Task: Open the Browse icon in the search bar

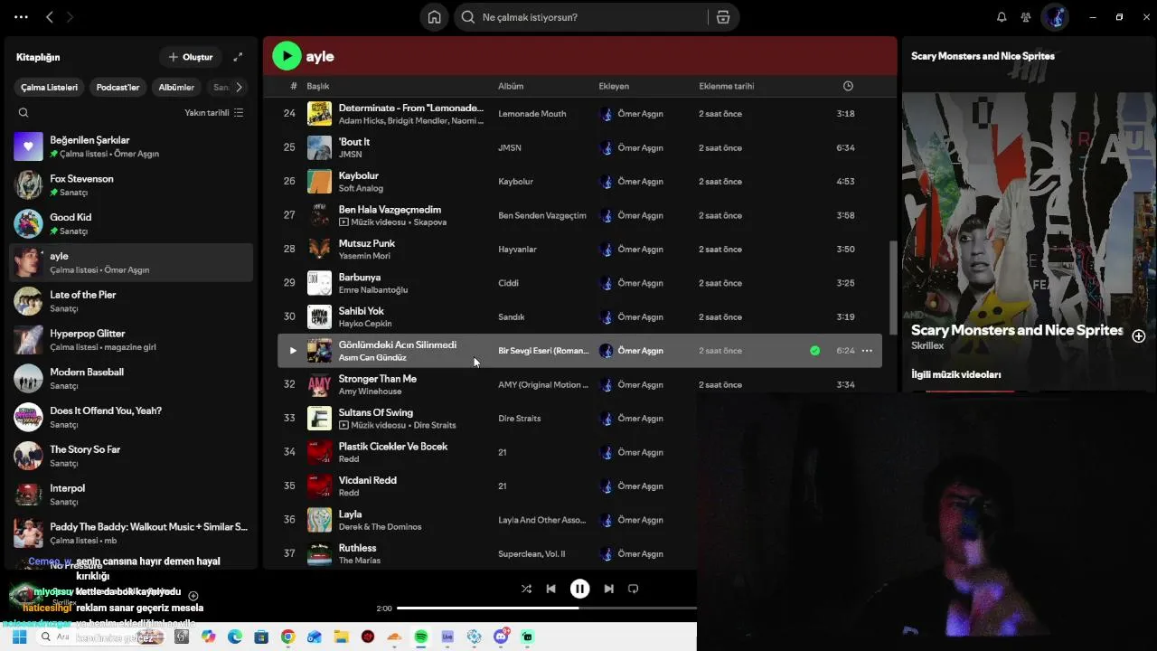Action: click(723, 17)
